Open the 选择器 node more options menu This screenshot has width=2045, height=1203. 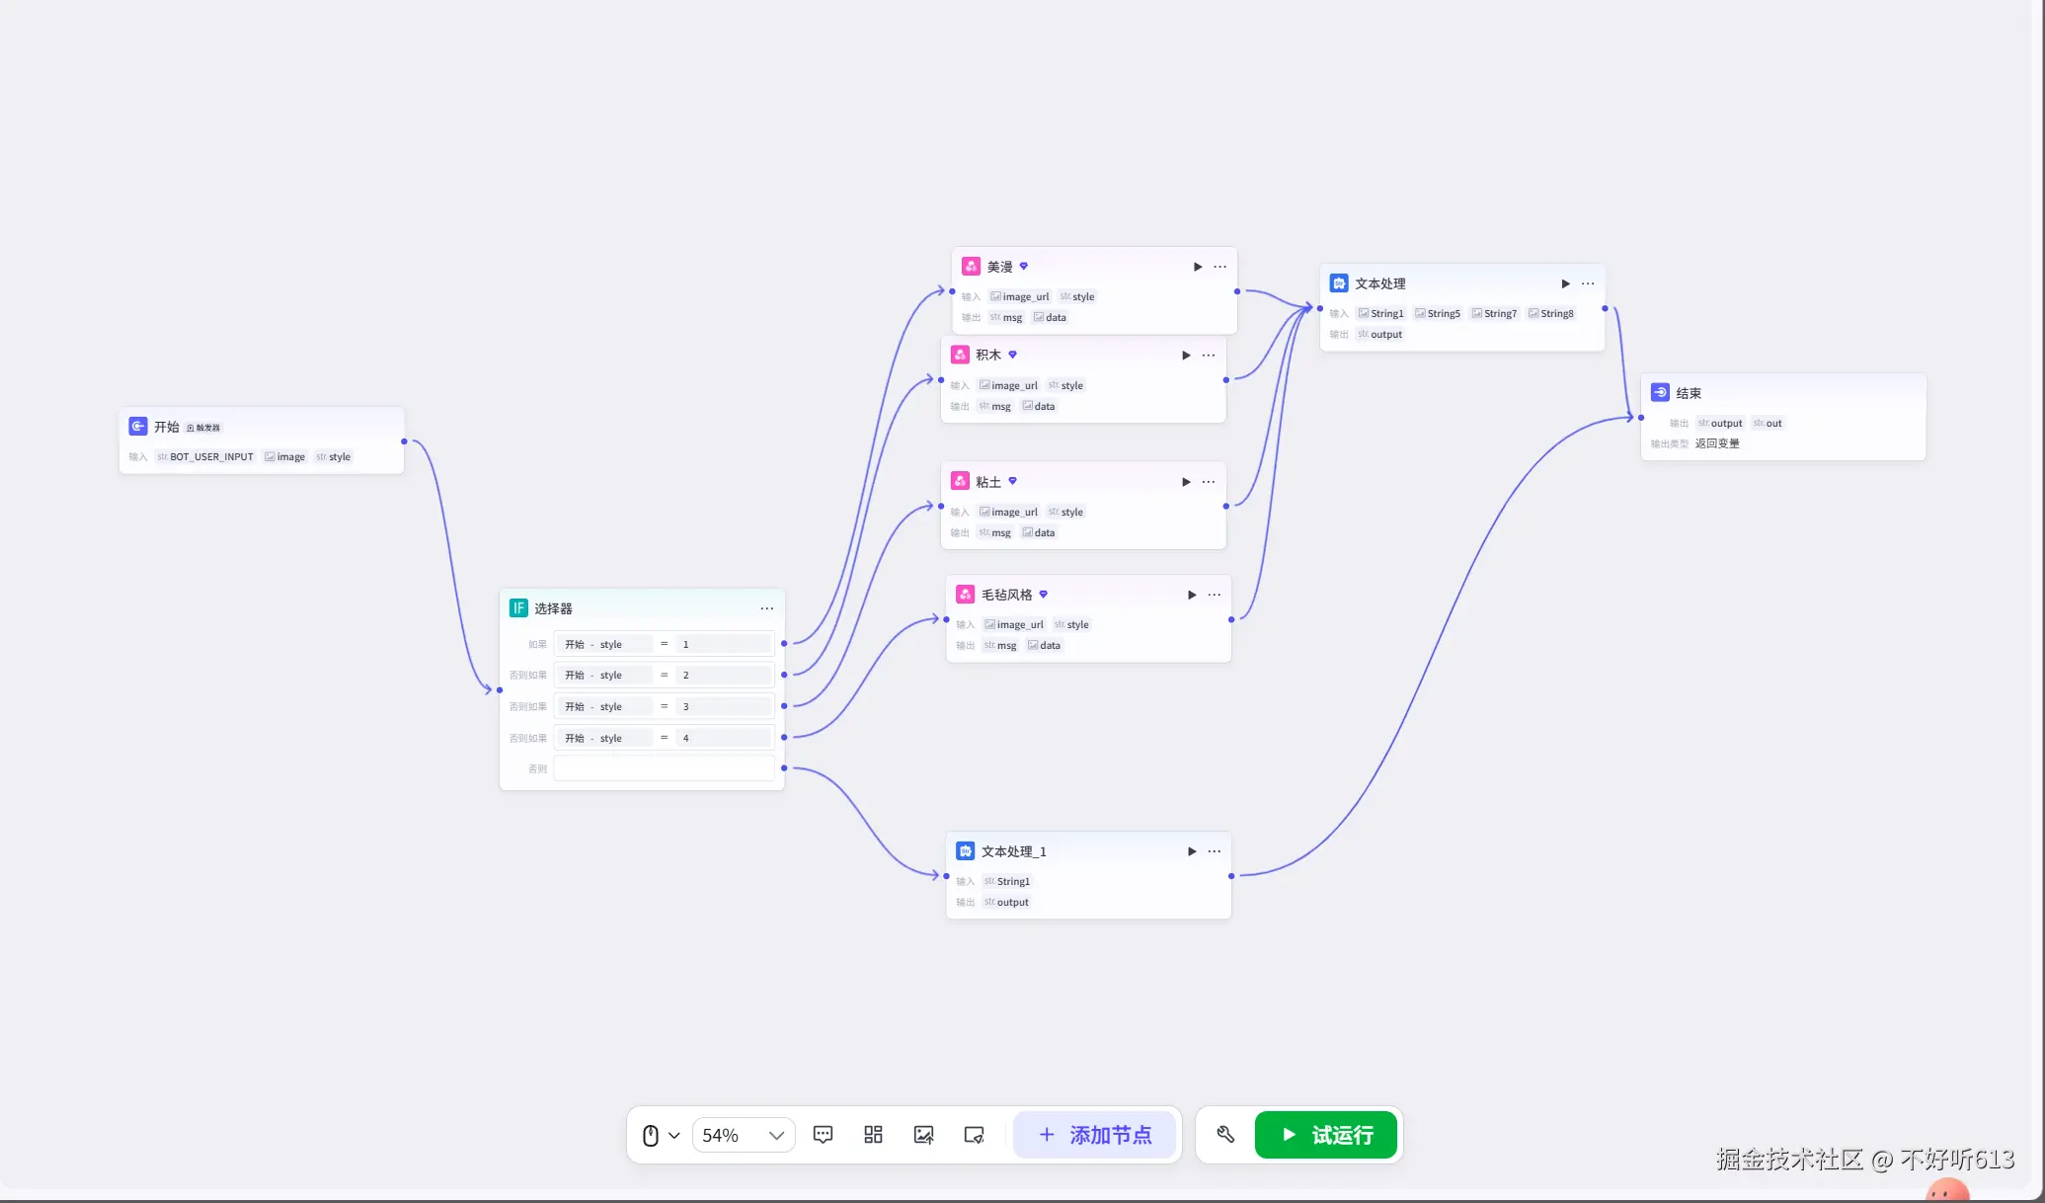(x=767, y=608)
